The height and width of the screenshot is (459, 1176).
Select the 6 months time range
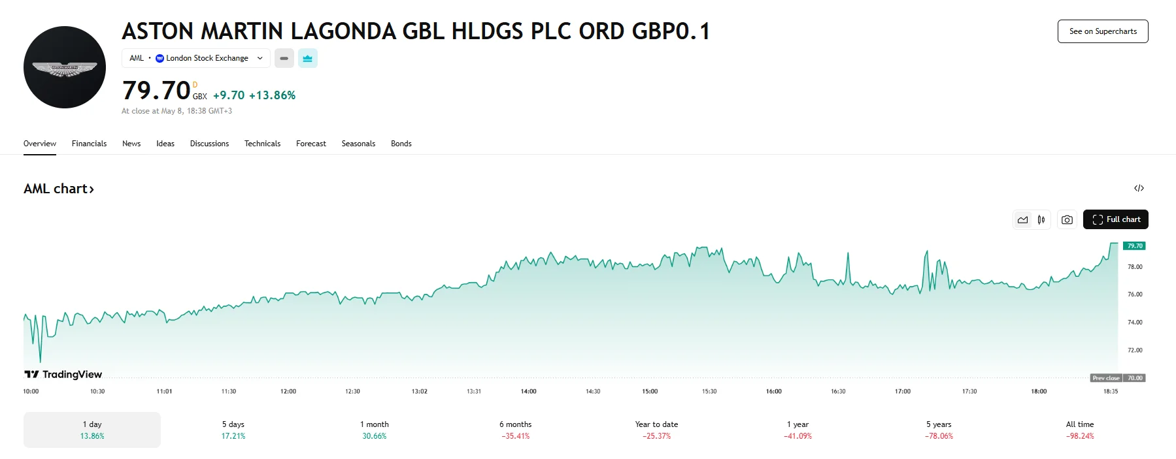click(x=516, y=430)
